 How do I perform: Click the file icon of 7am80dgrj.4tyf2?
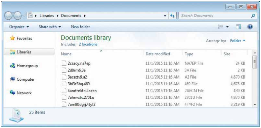click(x=64, y=104)
